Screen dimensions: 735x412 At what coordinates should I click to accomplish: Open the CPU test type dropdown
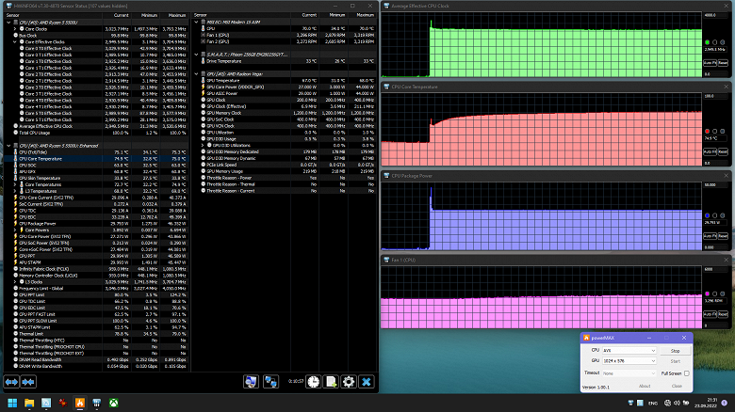pyautogui.click(x=629, y=350)
